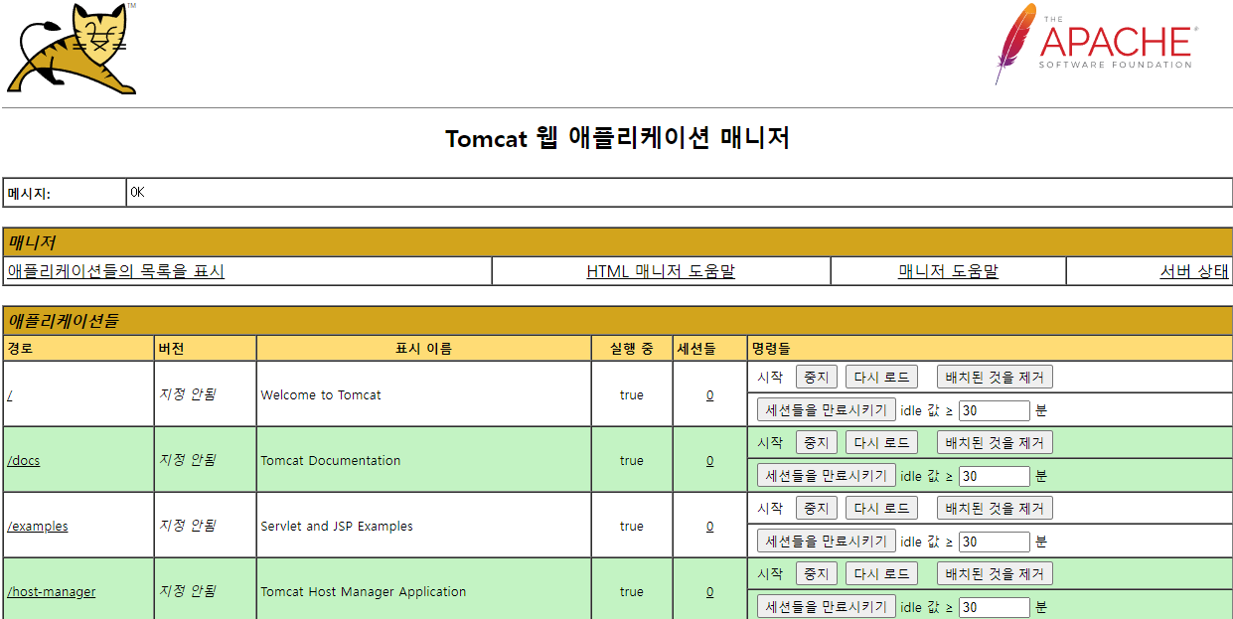Screen dimensions: 1233x619
Task: Select Tomcat Documentation display name
Action: pyautogui.click(x=331, y=460)
